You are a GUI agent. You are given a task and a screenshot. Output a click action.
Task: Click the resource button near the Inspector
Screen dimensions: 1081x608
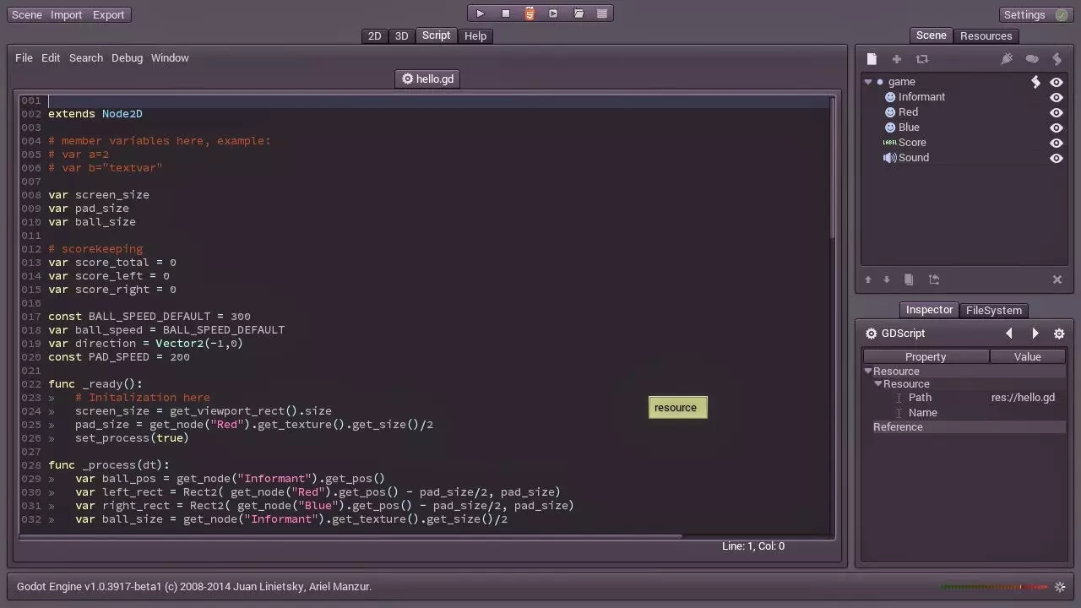(x=676, y=407)
